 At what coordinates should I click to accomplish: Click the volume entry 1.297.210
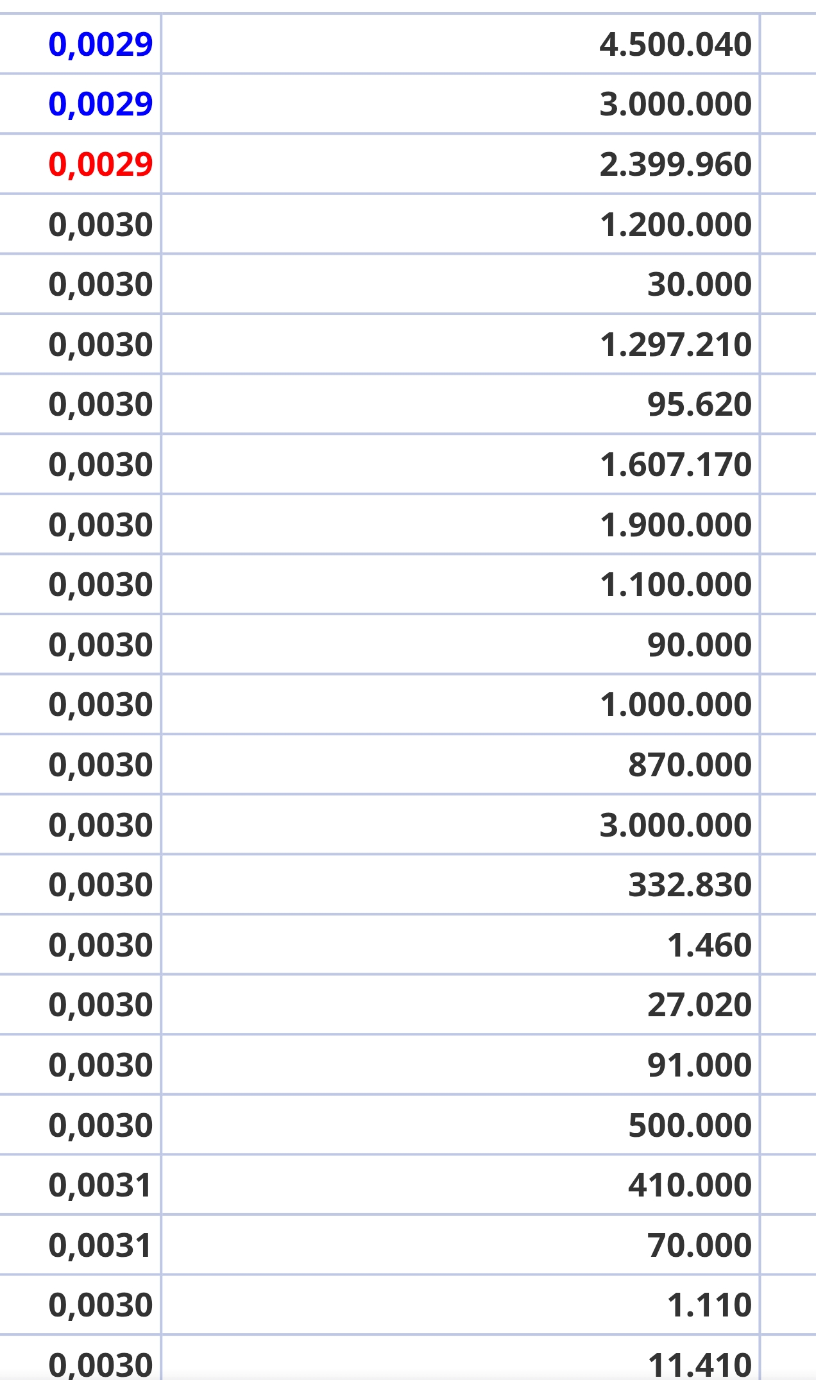(460, 345)
